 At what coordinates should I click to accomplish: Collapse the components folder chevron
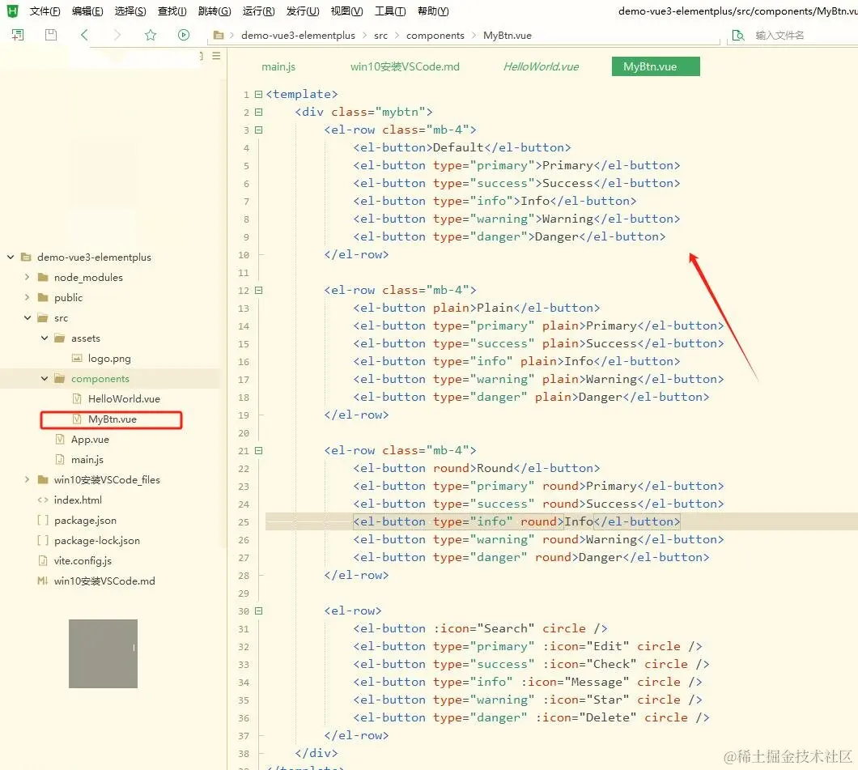tap(45, 378)
